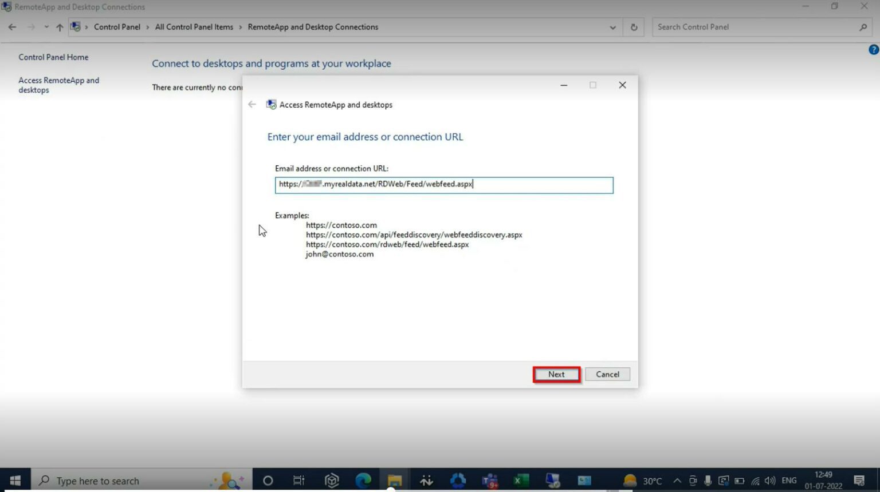The image size is (880, 492).
Task: Click the Cancel button
Action: click(607, 374)
